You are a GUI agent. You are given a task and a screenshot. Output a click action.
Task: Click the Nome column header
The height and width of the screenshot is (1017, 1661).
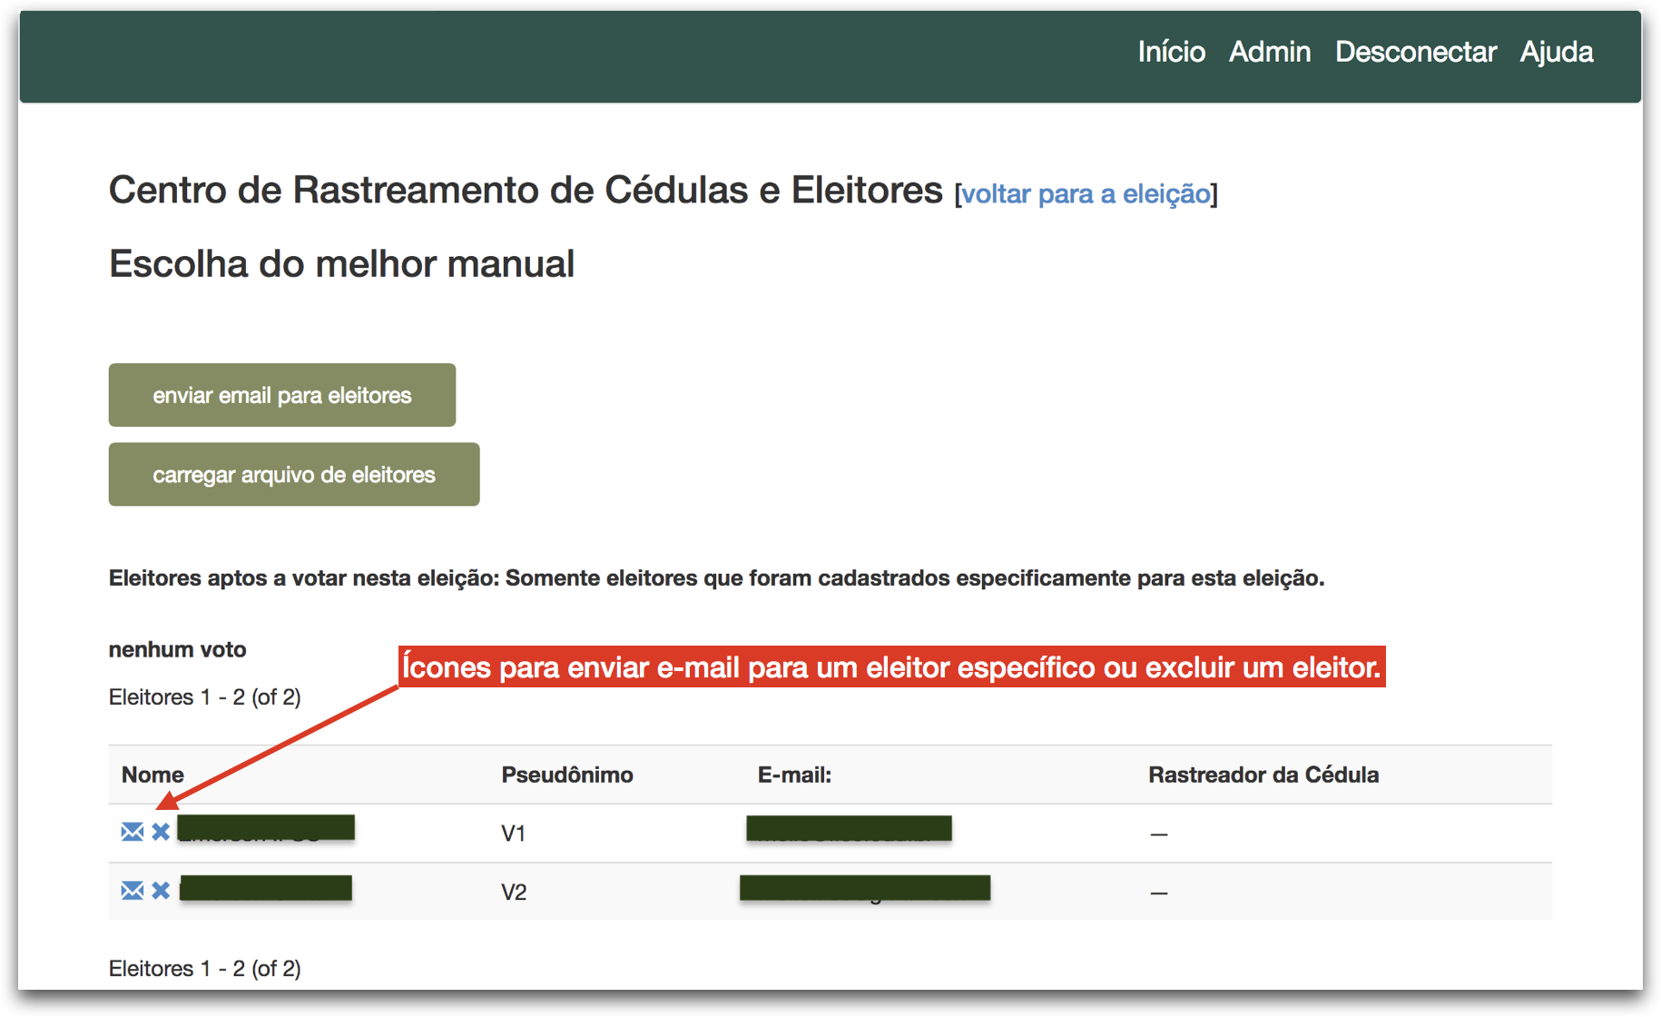[152, 775]
